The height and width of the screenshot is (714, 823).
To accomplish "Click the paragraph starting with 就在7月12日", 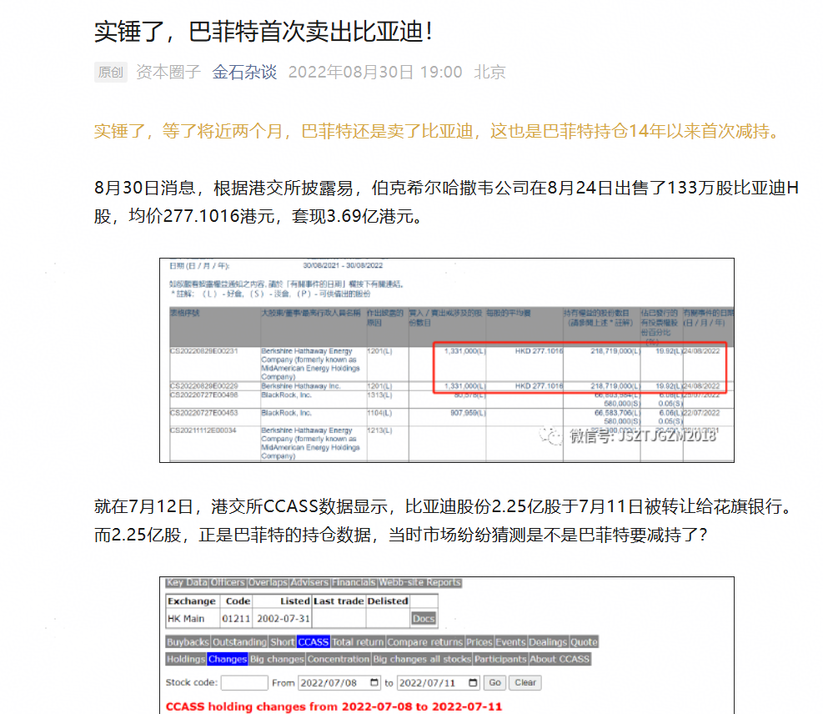I will pyautogui.click(x=444, y=520).
